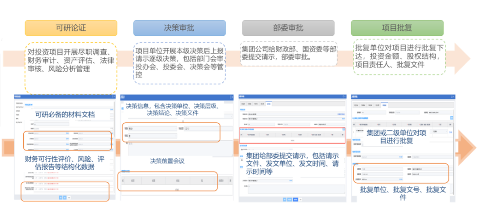Screen dimensions: 482x211
Task: Click the yellow 可研论证 stage header
Action: tap(70, 28)
